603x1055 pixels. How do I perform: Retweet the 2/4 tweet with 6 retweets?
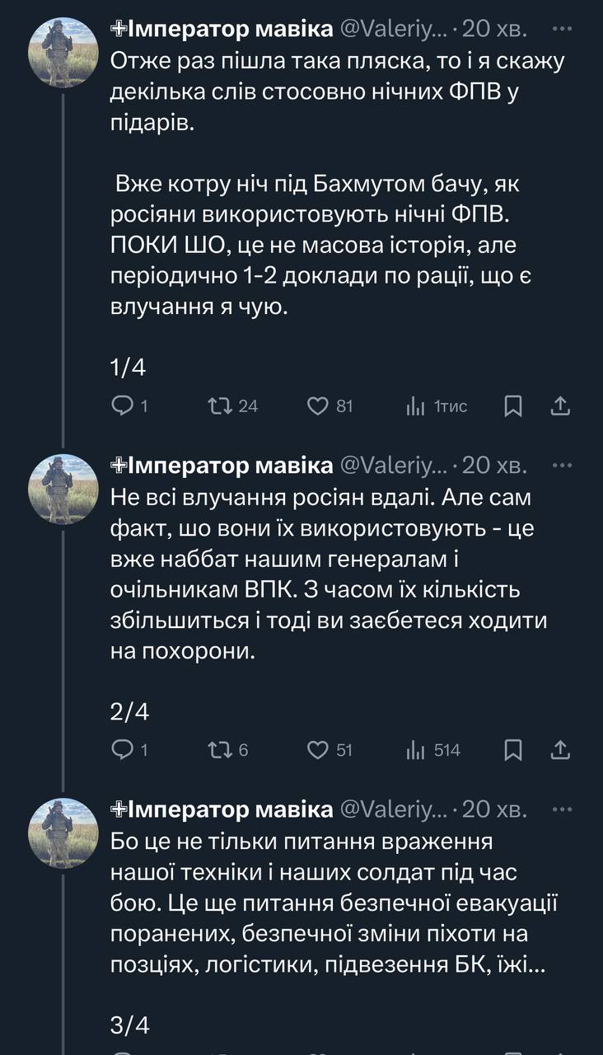[x=220, y=749]
